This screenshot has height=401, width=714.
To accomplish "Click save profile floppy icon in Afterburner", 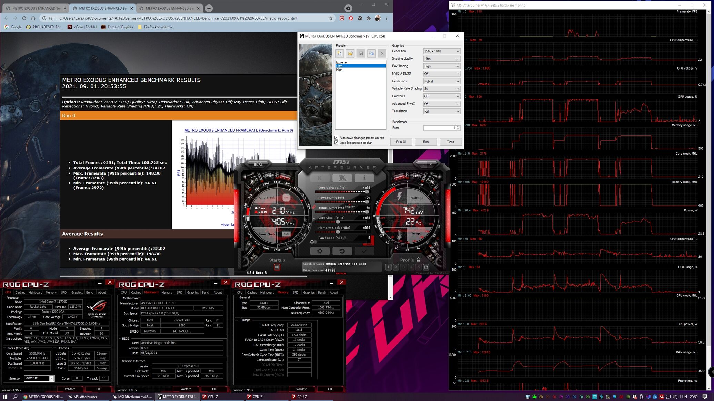I will tap(426, 267).
